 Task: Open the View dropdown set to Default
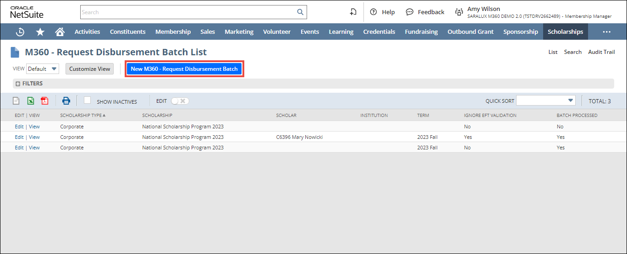43,69
